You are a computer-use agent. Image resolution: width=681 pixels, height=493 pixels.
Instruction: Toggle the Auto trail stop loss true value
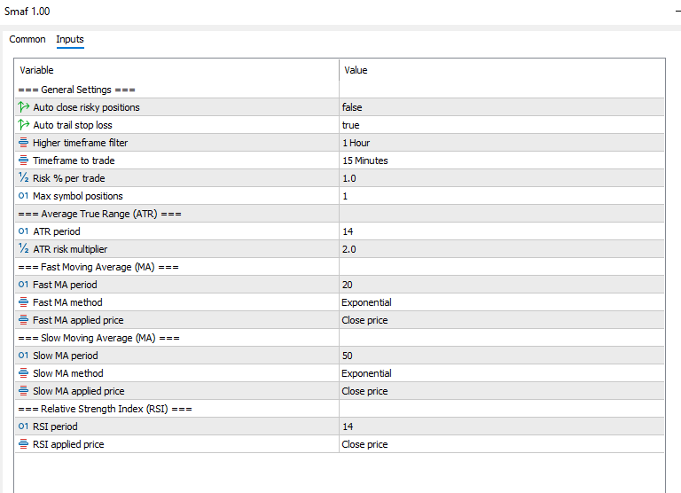[x=350, y=125]
